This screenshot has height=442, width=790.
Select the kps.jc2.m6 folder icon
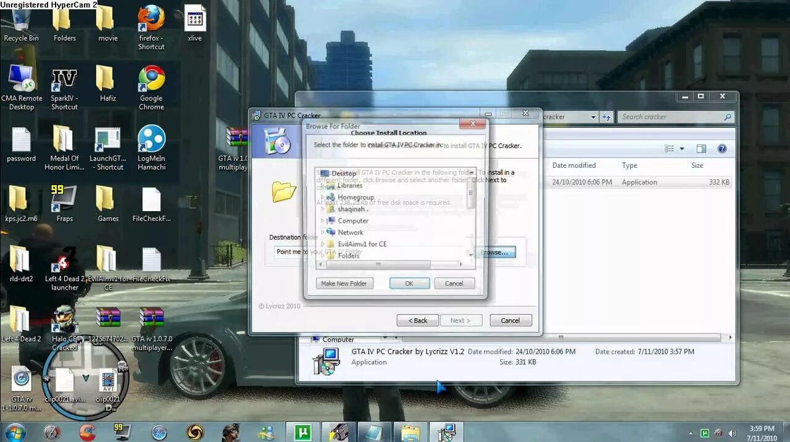click(21, 204)
